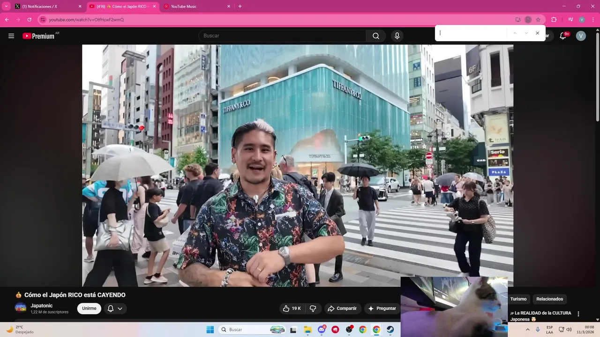
Task: Open the YouTube guide hamburger menu
Action: pos(11,36)
